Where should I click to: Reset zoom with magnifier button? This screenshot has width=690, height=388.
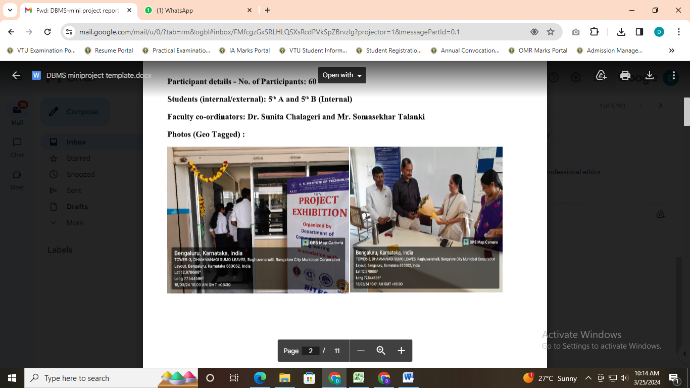click(x=381, y=351)
